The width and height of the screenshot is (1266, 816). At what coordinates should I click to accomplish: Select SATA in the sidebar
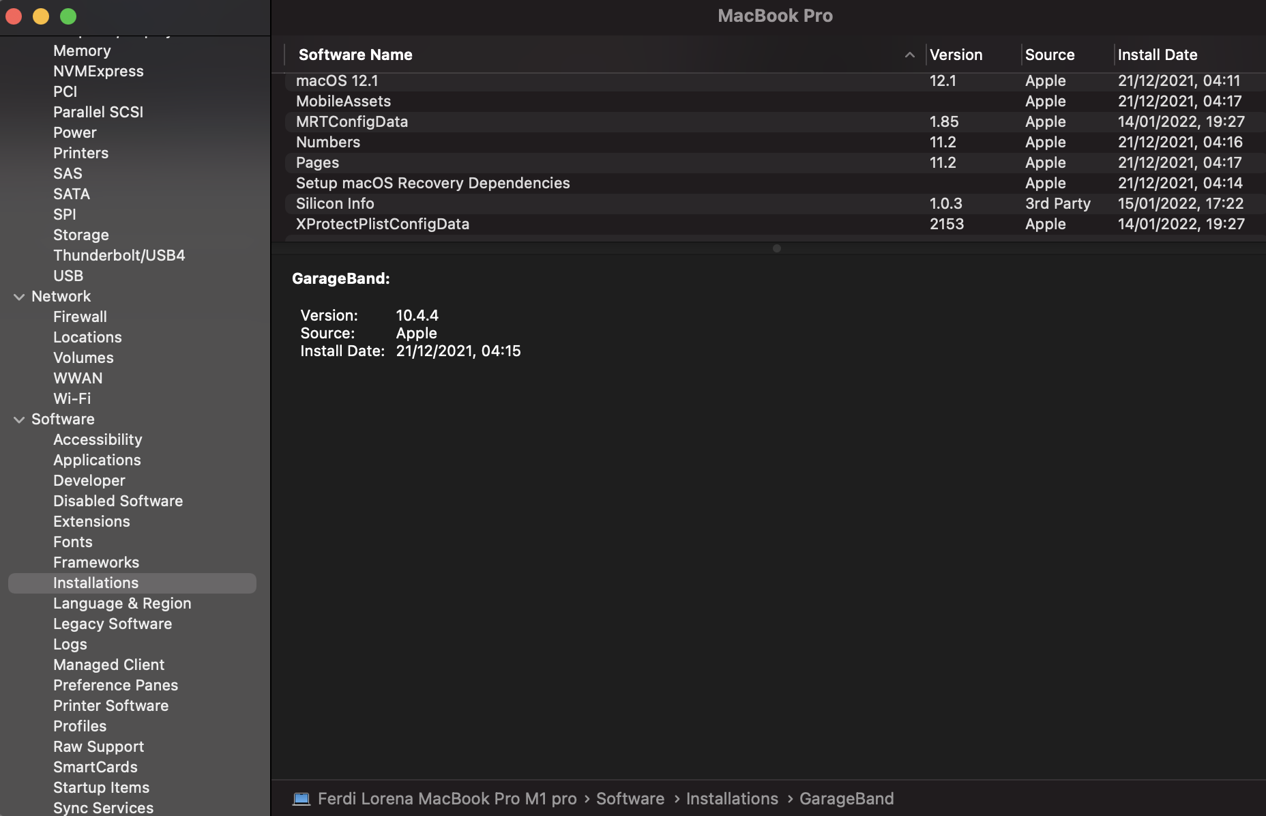pyautogui.click(x=72, y=194)
